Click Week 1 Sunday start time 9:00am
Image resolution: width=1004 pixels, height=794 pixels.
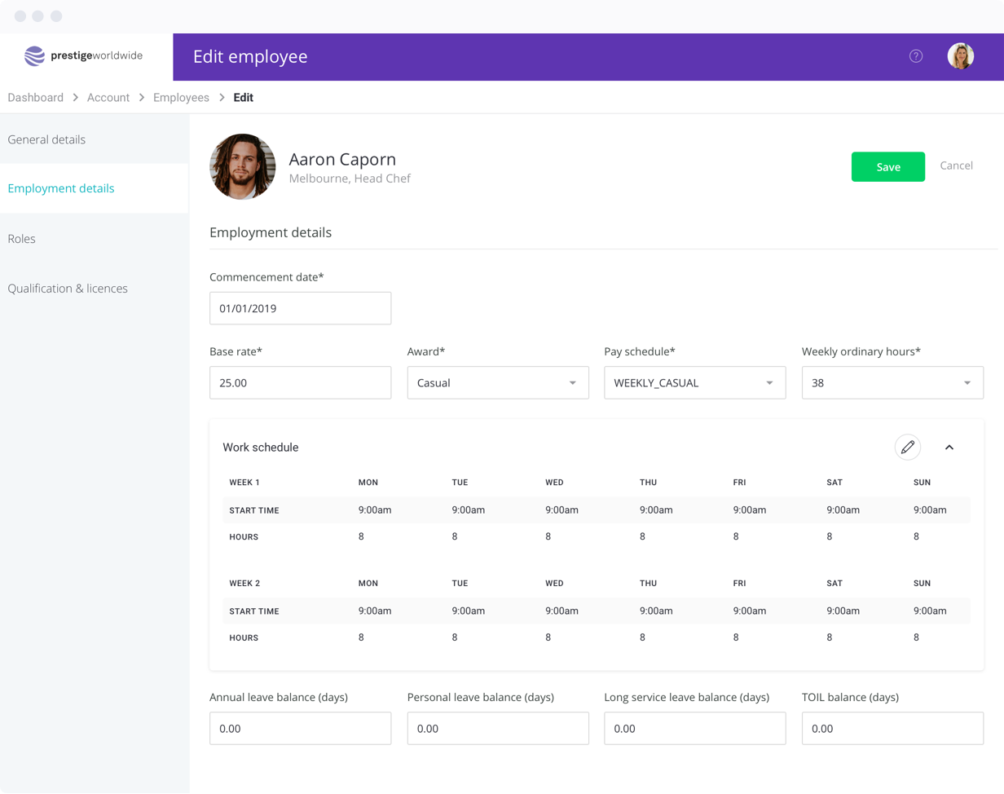930,510
